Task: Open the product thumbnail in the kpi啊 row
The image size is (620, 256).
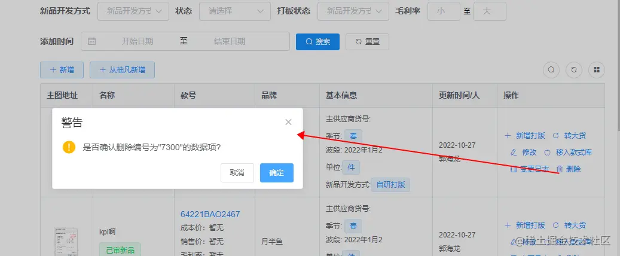Action: click(x=66, y=242)
